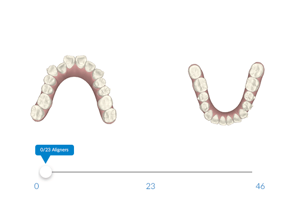302x201 pixels.
Task: Click the gray slider track at its midpoint
Action: coord(149,172)
